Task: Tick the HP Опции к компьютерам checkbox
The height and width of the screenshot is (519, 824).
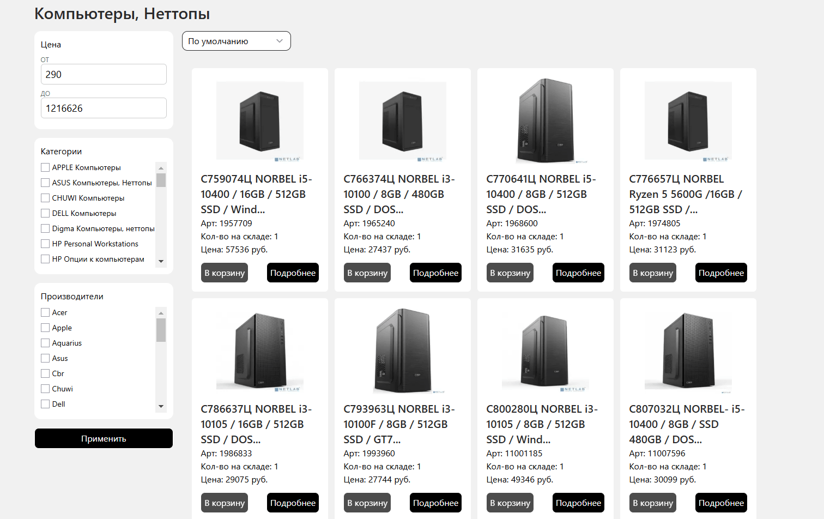Action: coord(45,259)
